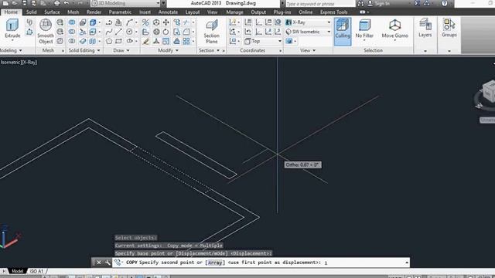Click the command line customize wrench icon
This screenshot has width=495, height=278.
tap(108, 263)
